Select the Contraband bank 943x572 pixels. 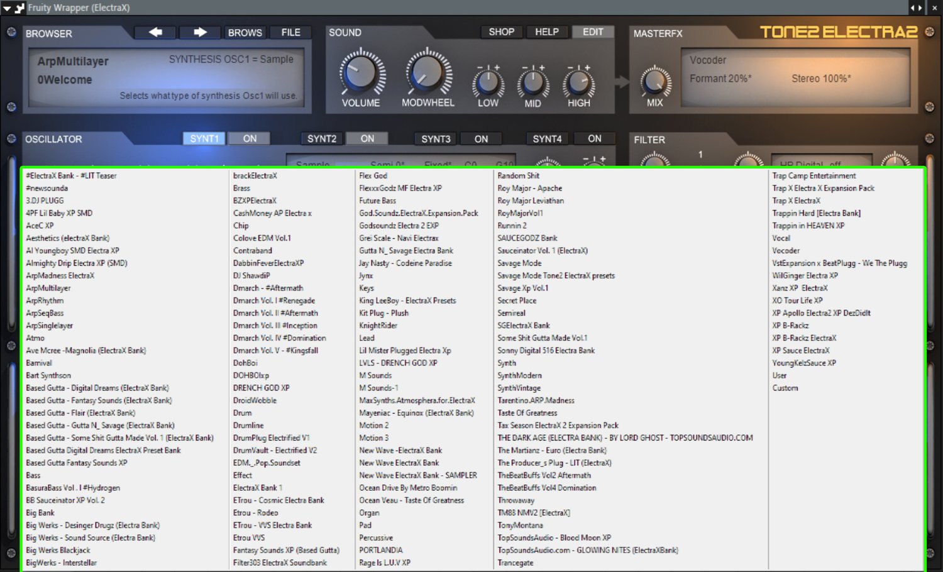coord(252,251)
